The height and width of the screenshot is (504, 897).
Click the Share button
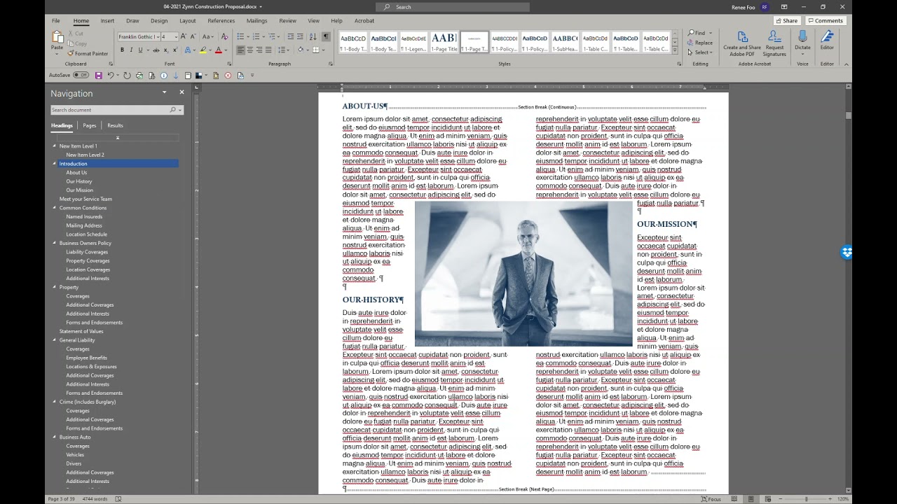pyautogui.click(x=786, y=20)
